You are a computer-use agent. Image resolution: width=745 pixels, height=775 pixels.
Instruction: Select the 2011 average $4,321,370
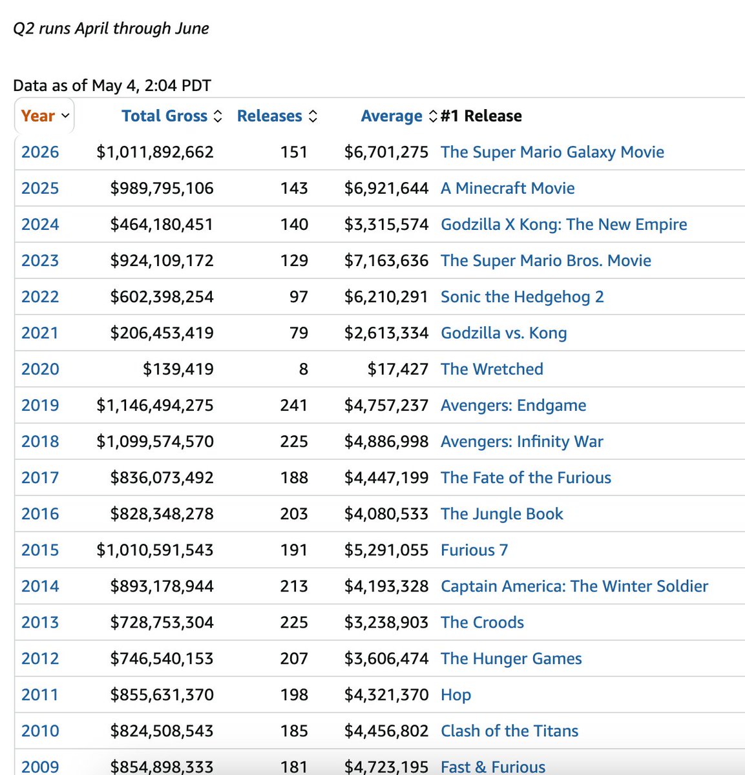click(386, 695)
